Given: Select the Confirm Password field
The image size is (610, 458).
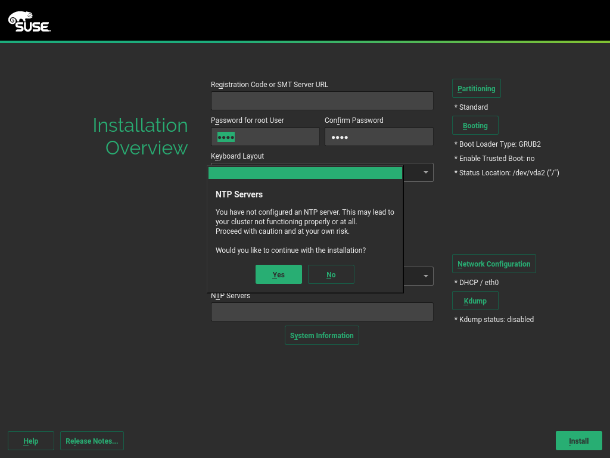Looking at the screenshot, I should [378, 137].
